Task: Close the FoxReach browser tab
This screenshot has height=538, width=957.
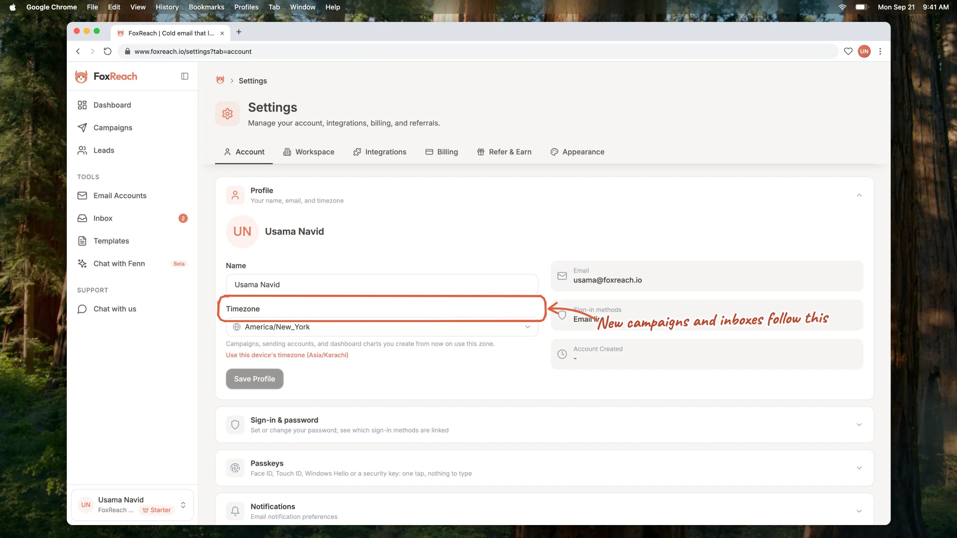Action: click(222, 33)
